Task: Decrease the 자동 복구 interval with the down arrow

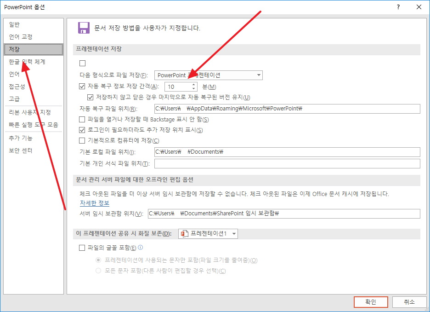Action: click(193, 89)
